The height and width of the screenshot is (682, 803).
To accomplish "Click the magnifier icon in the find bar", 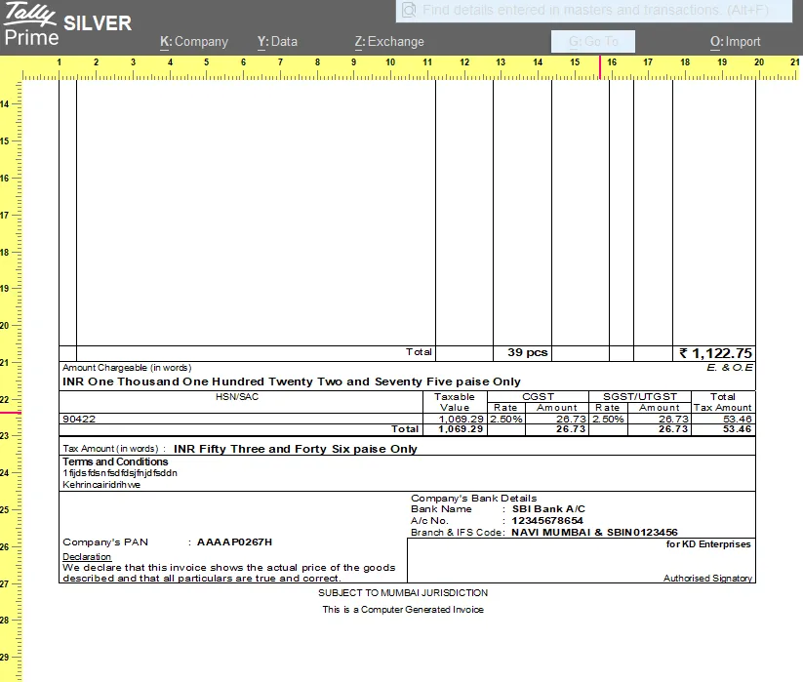I will [x=409, y=11].
